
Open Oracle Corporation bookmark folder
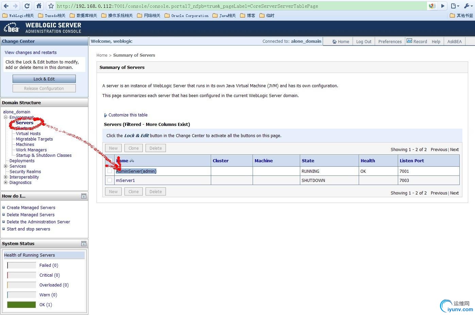click(x=186, y=16)
